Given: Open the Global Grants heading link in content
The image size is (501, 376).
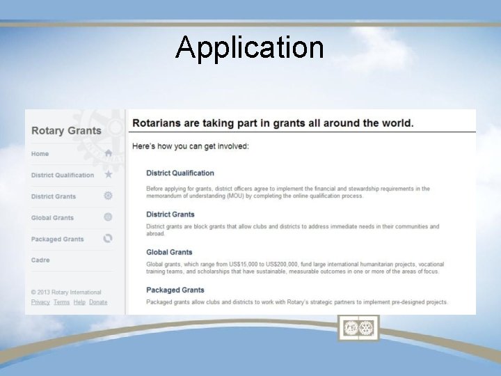Looking at the screenshot, I should tap(169, 252).
